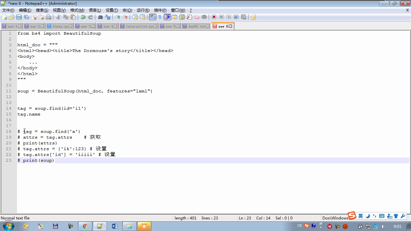Click the Open file folder icon
This screenshot has height=231, width=411.
click(12, 17)
